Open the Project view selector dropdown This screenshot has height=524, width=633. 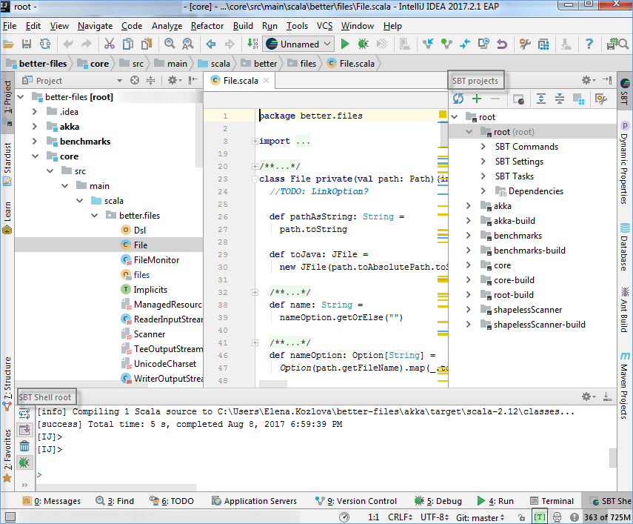pyautogui.click(x=119, y=81)
